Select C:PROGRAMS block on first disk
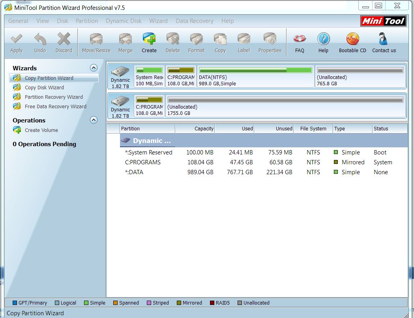The width and height of the screenshot is (414, 318). click(181, 76)
